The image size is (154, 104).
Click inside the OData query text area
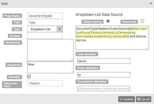point(112,38)
